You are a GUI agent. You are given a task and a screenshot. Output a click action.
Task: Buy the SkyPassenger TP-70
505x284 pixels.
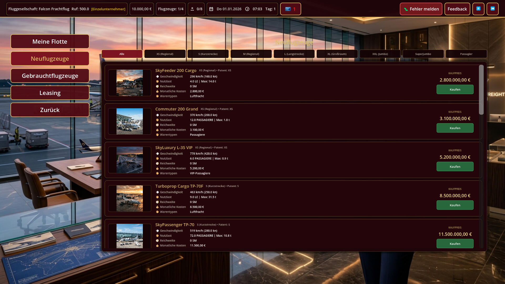(x=455, y=244)
